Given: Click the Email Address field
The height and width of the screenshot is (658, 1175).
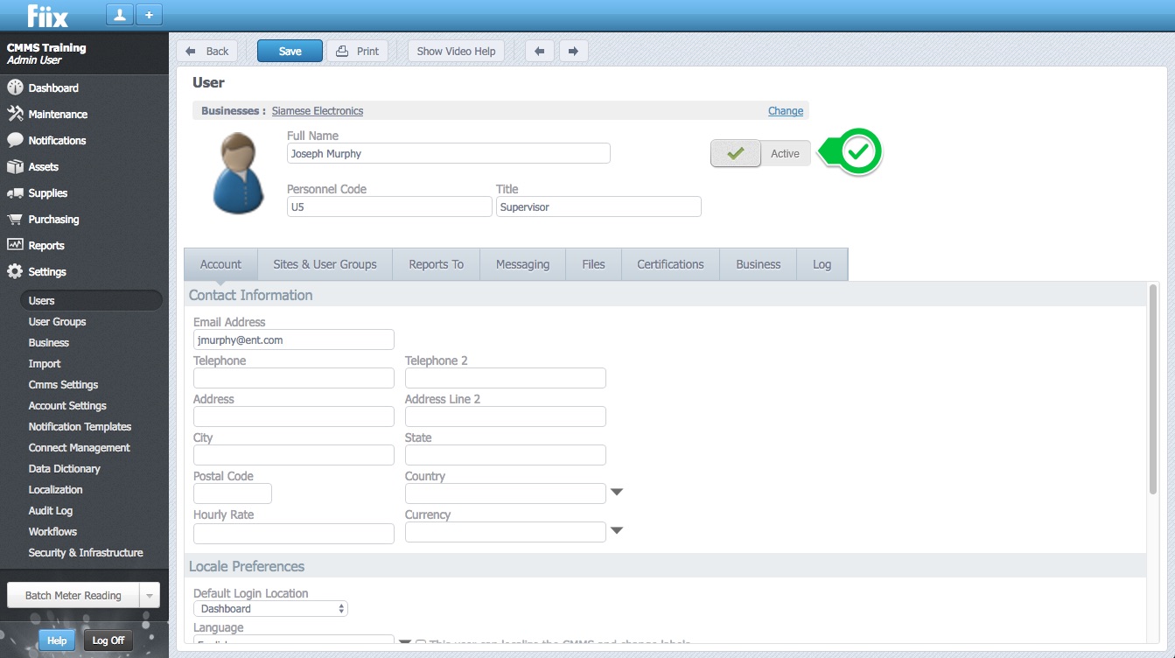Looking at the screenshot, I should [x=294, y=339].
